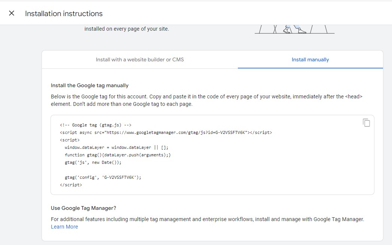Click the 'installed on every page' text

point(127,29)
